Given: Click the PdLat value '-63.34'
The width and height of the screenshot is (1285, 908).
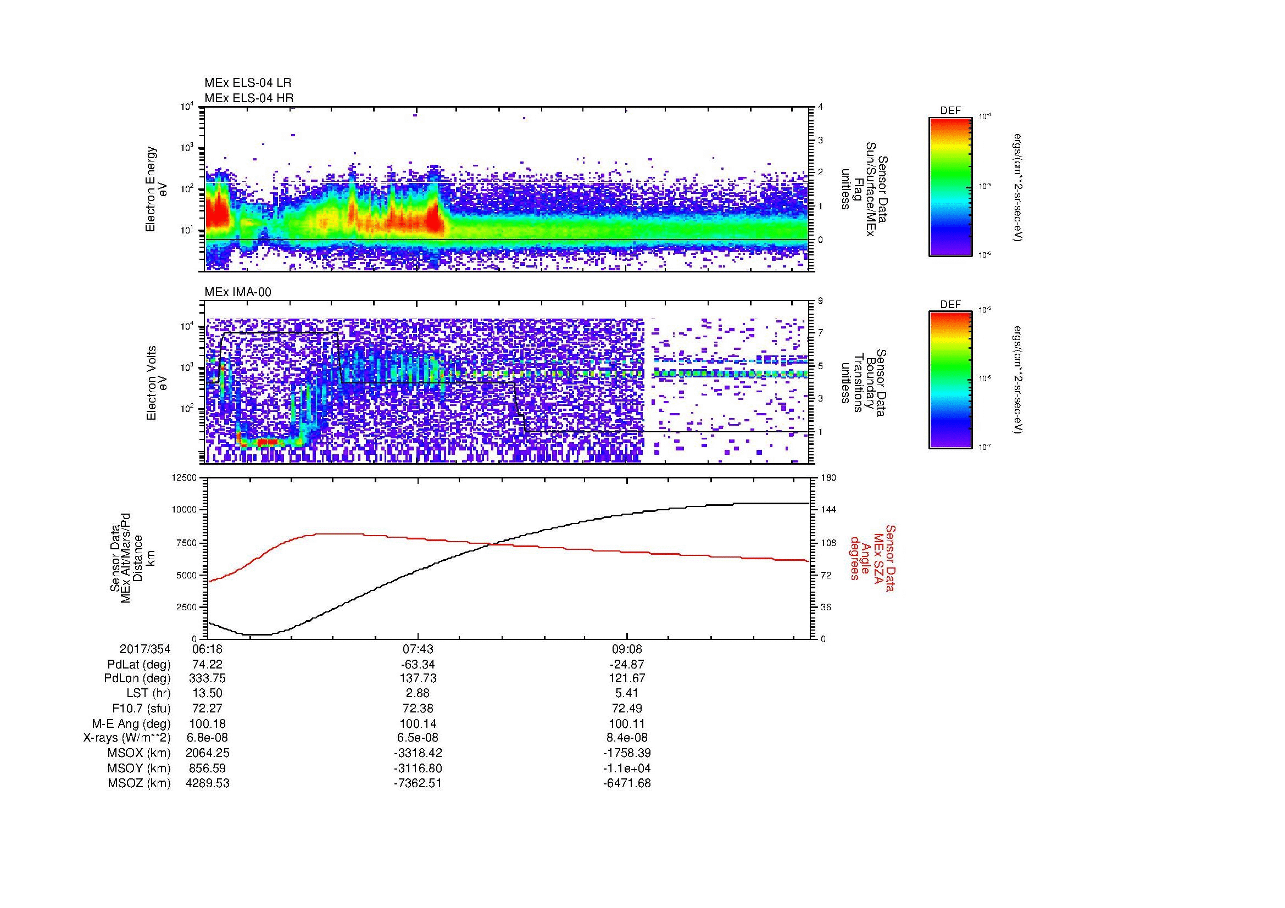Looking at the screenshot, I should click(418, 665).
